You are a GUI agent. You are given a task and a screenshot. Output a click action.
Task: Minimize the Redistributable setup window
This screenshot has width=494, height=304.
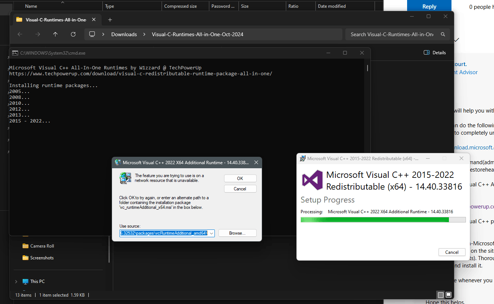[x=427, y=158]
